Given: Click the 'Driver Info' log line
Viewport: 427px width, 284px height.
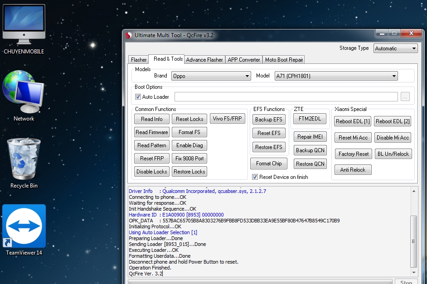Looking at the screenshot, I should 198,191.
